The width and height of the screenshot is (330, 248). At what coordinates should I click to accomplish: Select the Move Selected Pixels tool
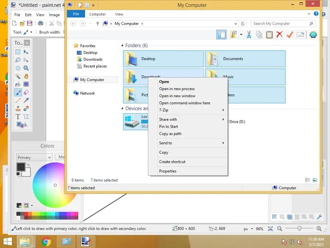pos(26,52)
